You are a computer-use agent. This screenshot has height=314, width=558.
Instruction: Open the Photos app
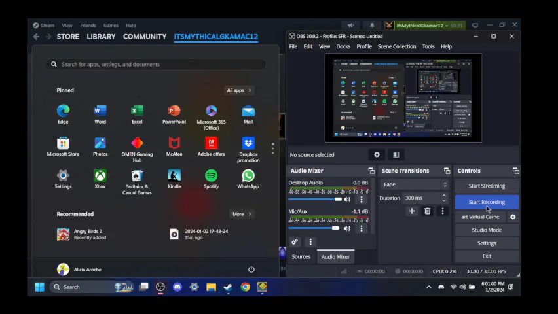pyautogui.click(x=100, y=147)
